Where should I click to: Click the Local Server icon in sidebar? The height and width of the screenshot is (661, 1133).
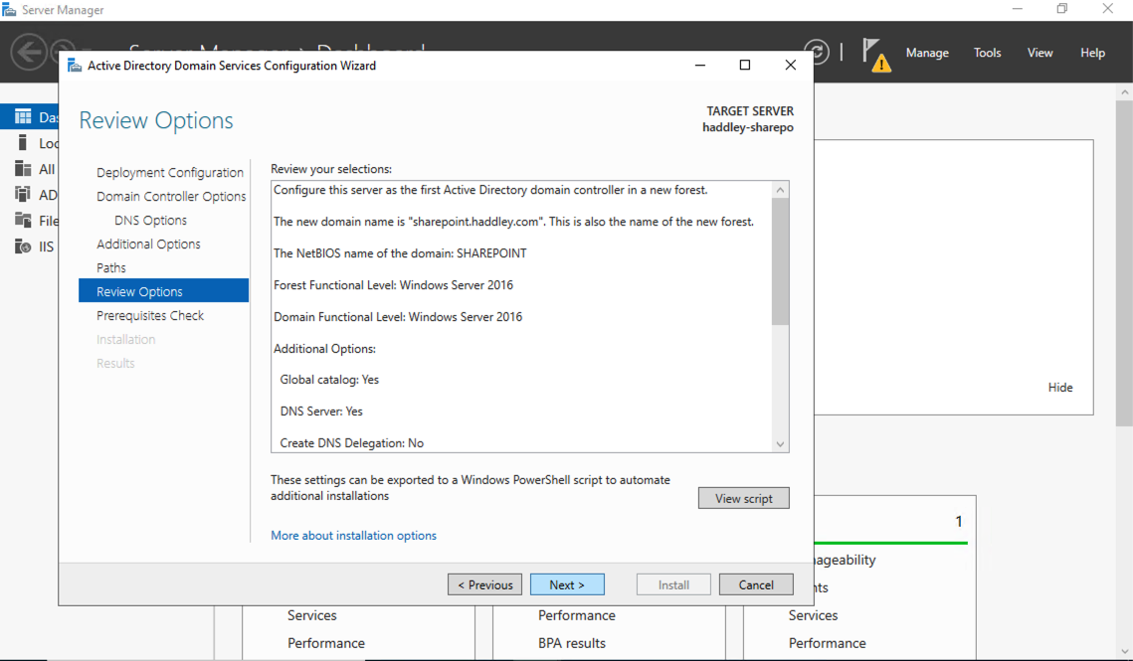[23, 142]
